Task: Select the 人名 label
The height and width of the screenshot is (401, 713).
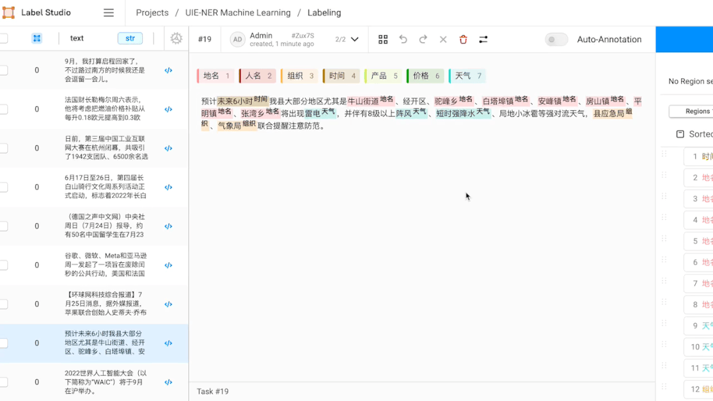Action: click(257, 76)
